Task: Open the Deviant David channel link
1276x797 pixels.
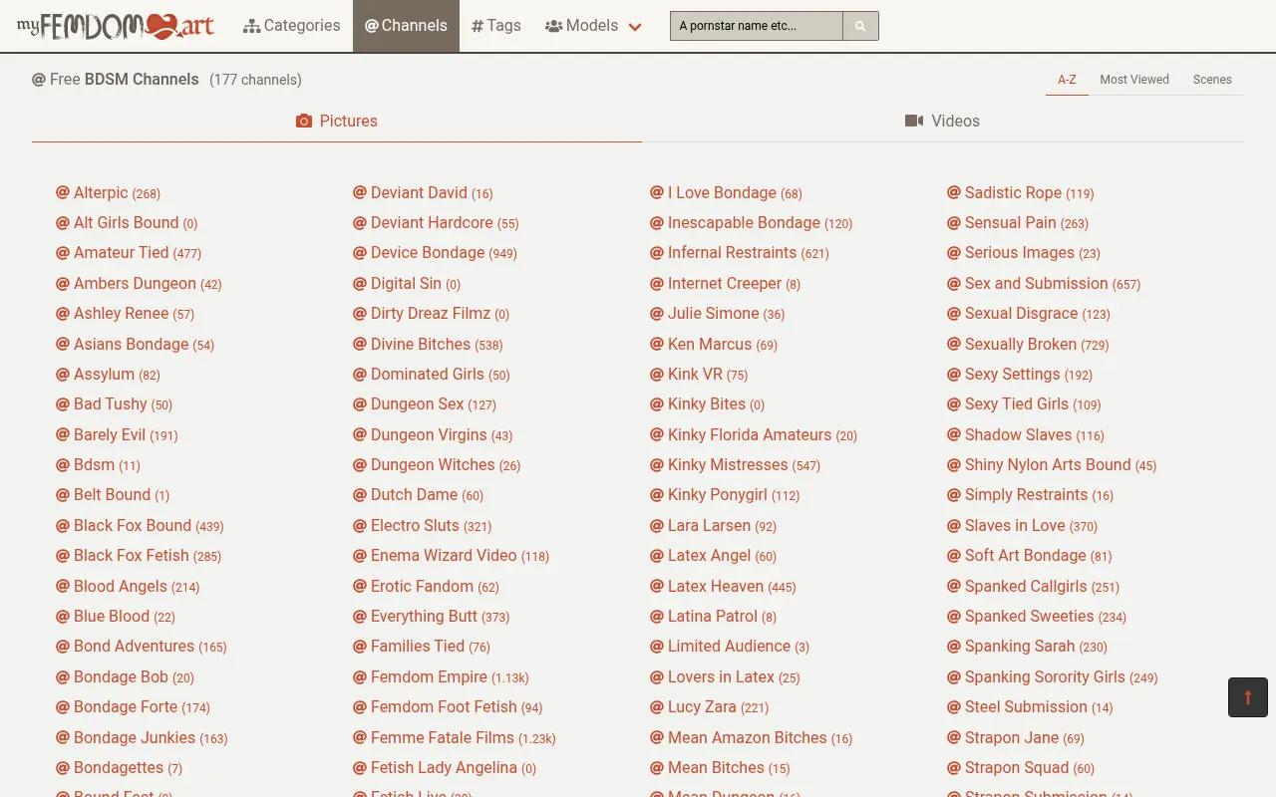Action: [423, 193]
